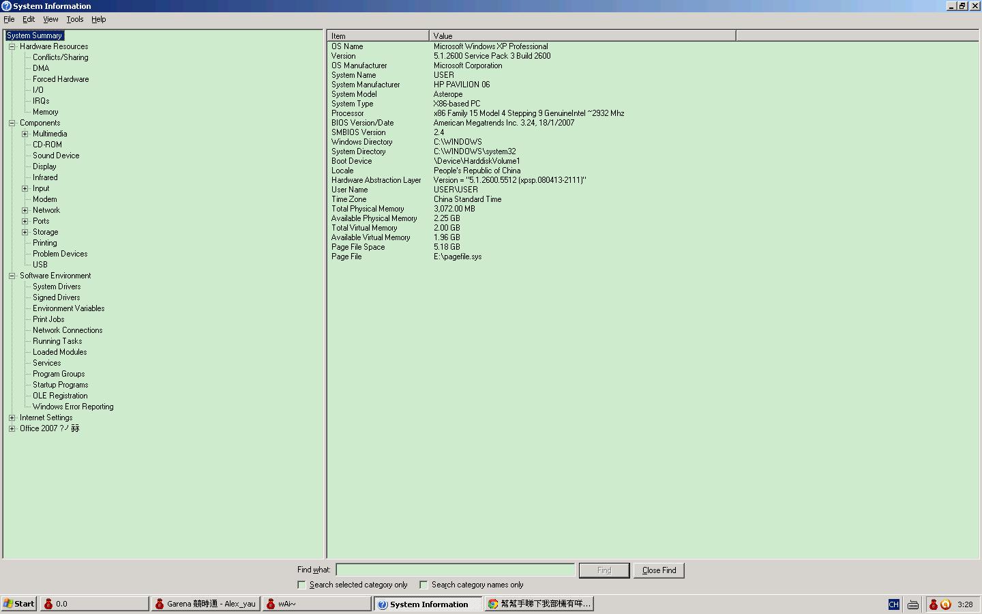This screenshot has width=982, height=614.
Task: Select Network Connections tree item
Action: click(x=68, y=330)
